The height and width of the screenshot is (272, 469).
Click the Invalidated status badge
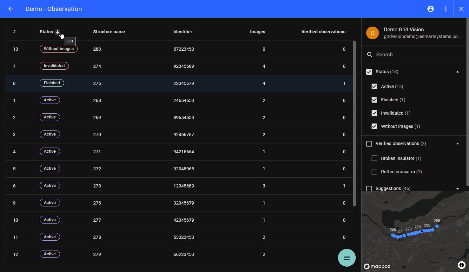point(54,66)
